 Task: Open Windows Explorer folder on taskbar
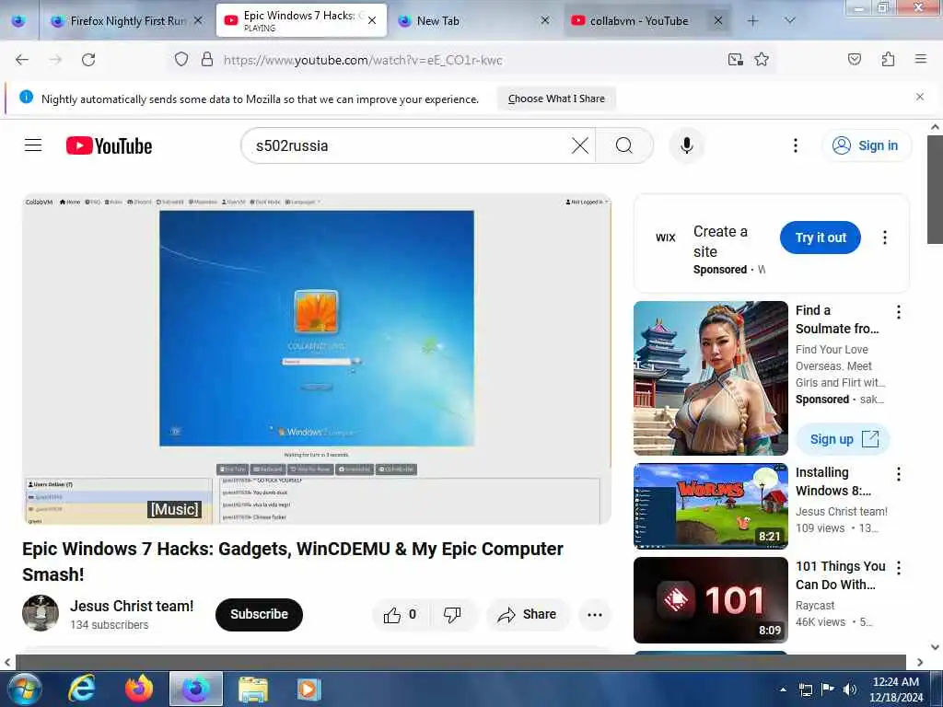point(253,689)
